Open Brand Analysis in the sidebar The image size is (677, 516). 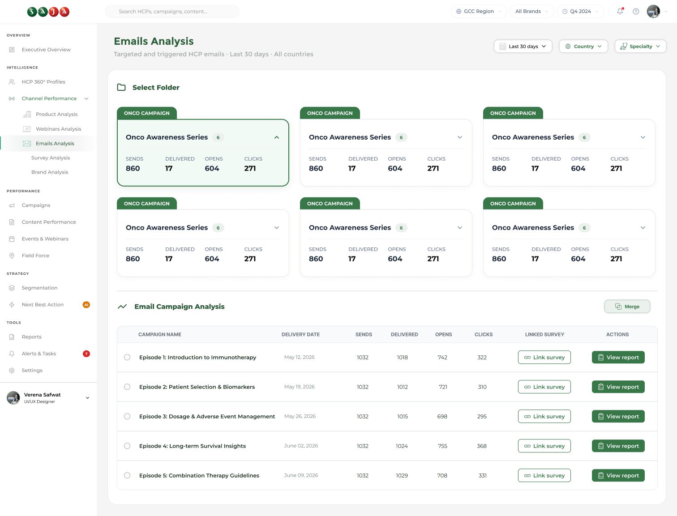(x=50, y=172)
